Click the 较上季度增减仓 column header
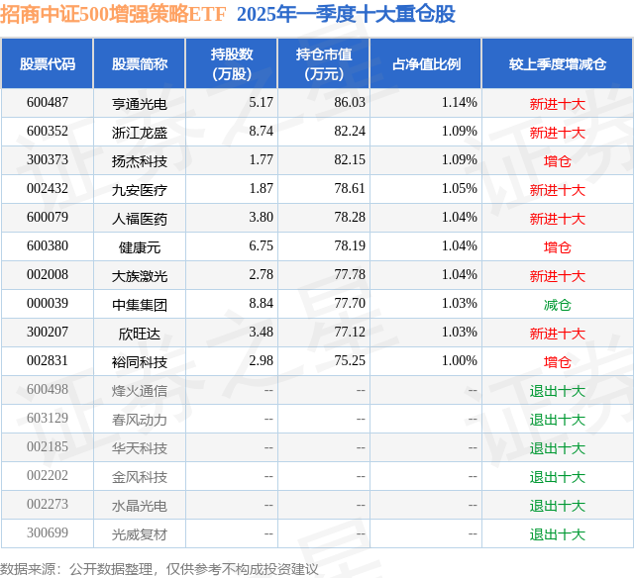Viewport: 634px width, 578px height. pos(558,63)
